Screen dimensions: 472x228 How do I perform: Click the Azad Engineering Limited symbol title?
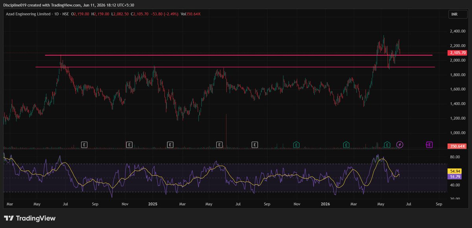tap(27, 14)
